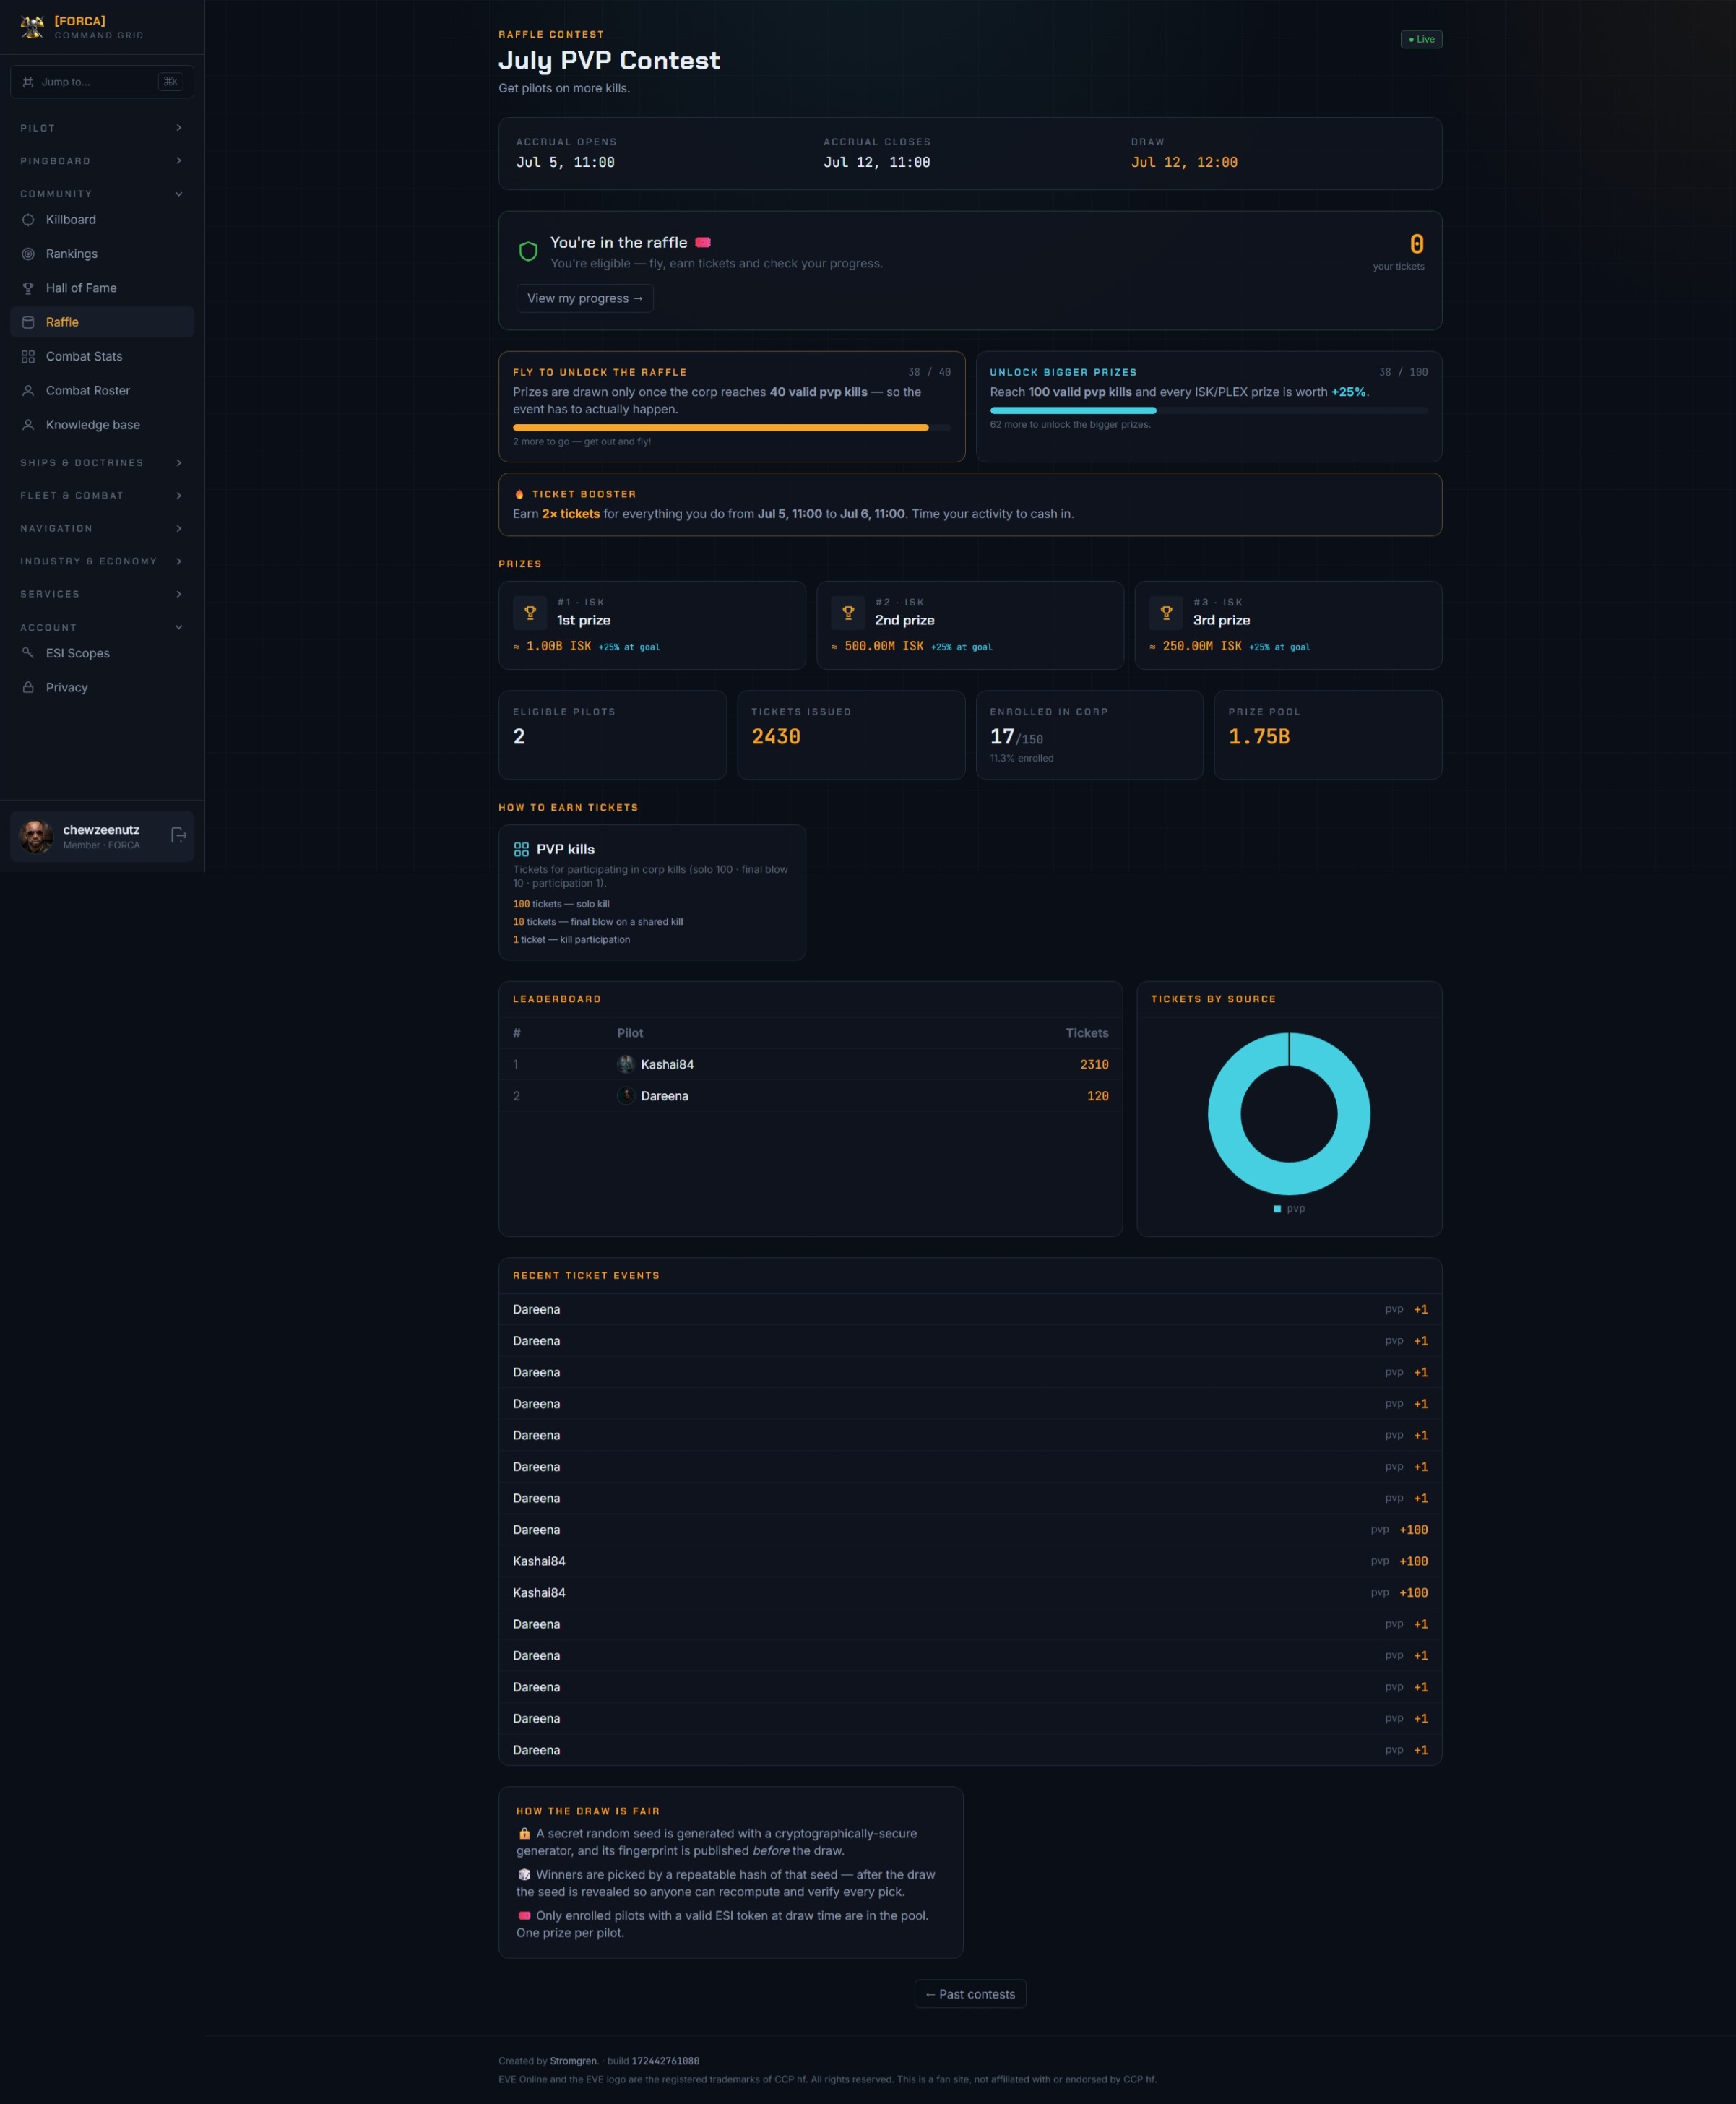
Task: Click the Tickets column header
Action: tap(1087, 1033)
